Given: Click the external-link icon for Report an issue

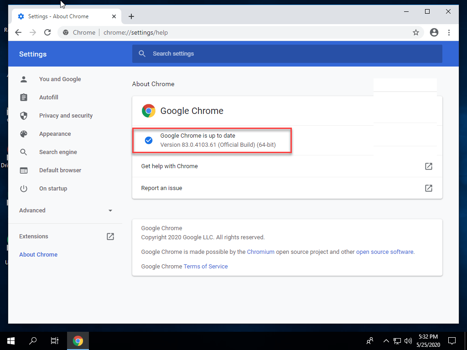Looking at the screenshot, I should pyautogui.click(x=429, y=188).
